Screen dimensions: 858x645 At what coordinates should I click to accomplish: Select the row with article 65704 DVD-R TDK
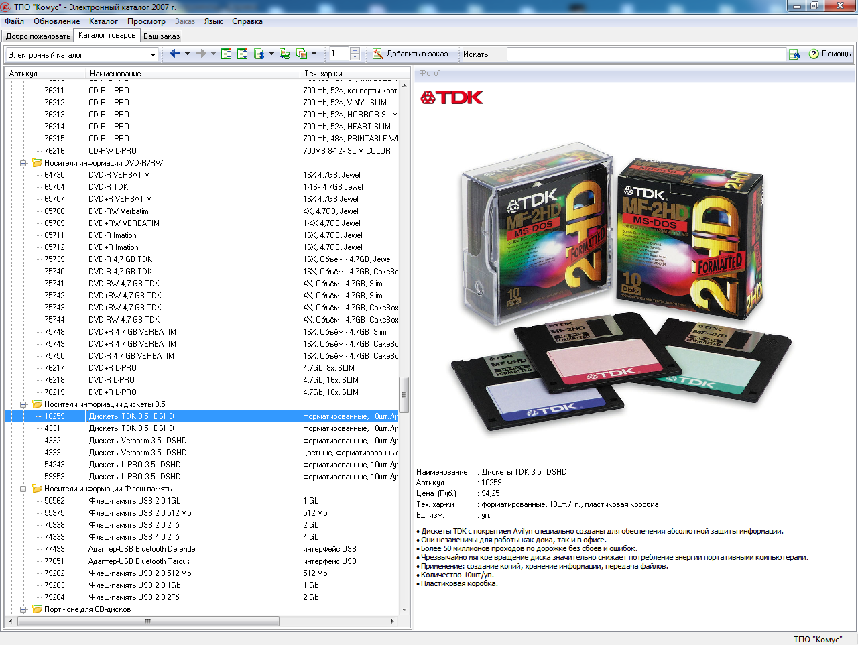pos(202,187)
